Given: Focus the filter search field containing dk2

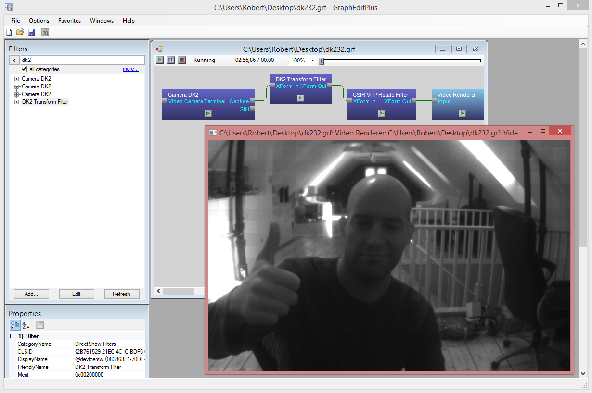Looking at the screenshot, I should point(82,60).
